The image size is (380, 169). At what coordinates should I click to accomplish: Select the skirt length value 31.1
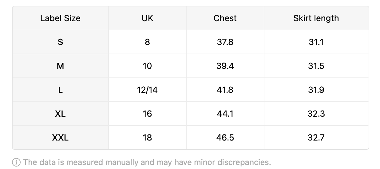316,42
